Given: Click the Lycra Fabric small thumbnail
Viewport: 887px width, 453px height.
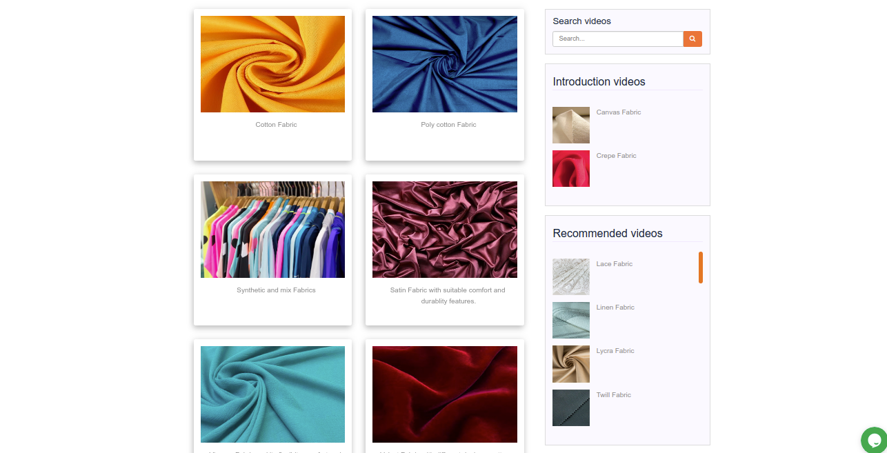Looking at the screenshot, I should [x=571, y=364].
